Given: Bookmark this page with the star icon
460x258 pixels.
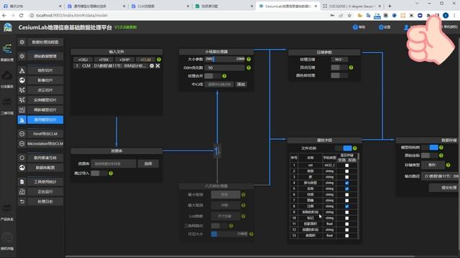Looking at the screenshot, I should coord(349,15).
